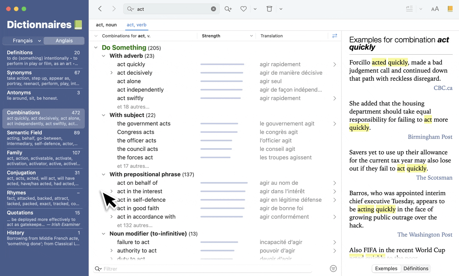Expand the act decisively entry
459x276 pixels.
click(x=111, y=73)
